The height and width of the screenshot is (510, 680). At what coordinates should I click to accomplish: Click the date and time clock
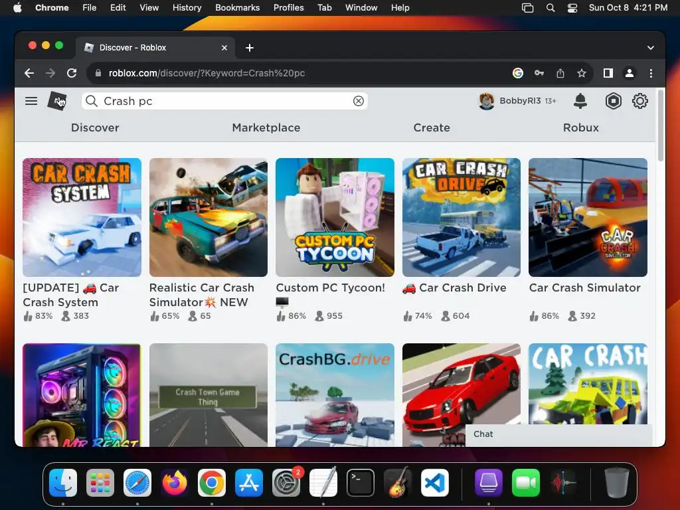coord(628,8)
